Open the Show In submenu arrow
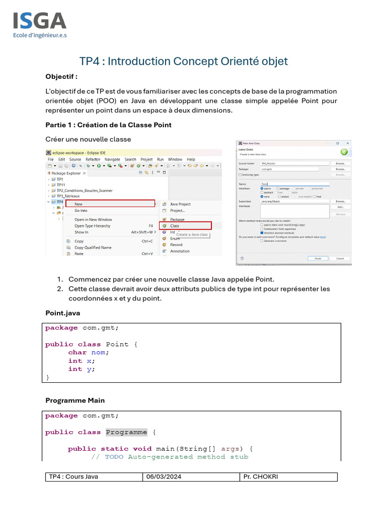 155,232
